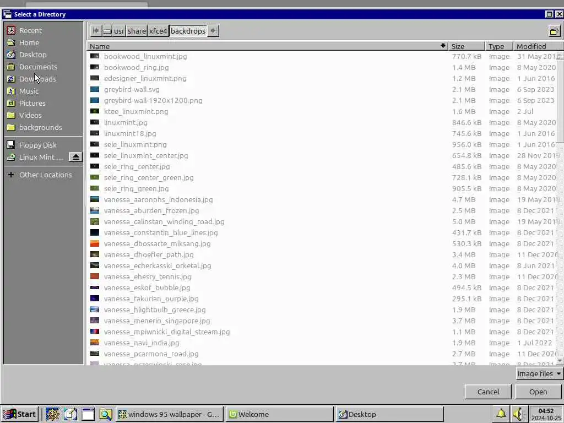This screenshot has height=423, width=564.
Task: Click the create new folder icon
Action: 554,31
